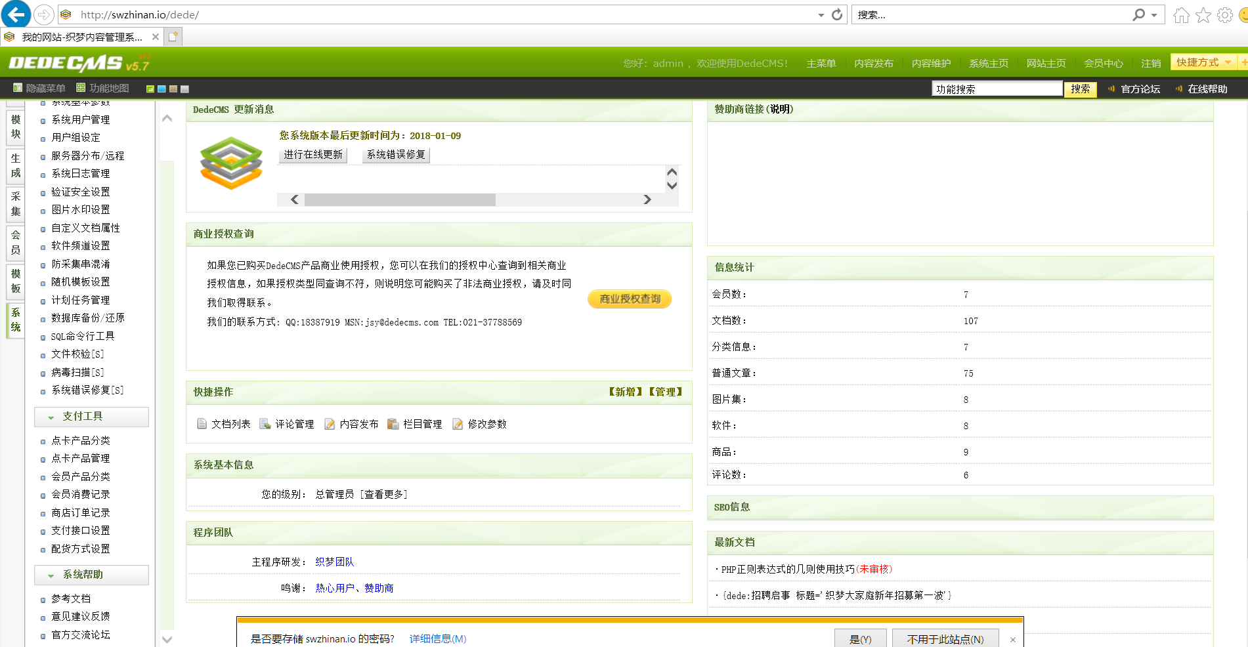This screenshot has width=1248, height=647.
Task: Click the 评论管理 shortcut icon
Action: [x=265, y=424]
